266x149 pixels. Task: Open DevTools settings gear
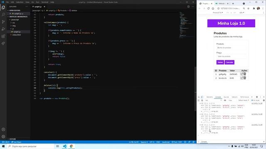pyautogui.click(x=257, y=97)
